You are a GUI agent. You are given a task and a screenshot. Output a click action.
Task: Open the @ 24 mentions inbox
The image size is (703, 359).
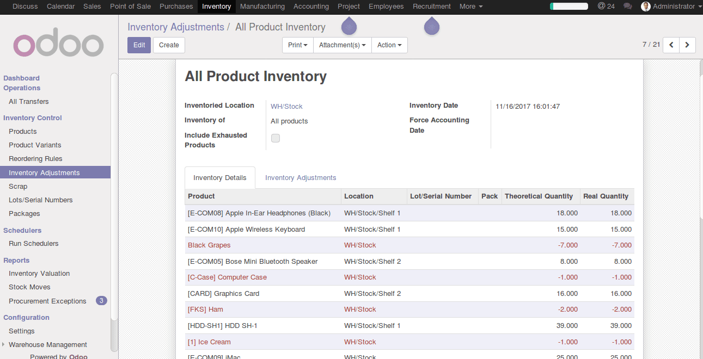click(606, 7)
